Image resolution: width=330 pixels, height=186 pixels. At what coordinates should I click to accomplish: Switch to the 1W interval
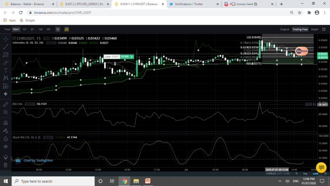pos(40,29)
